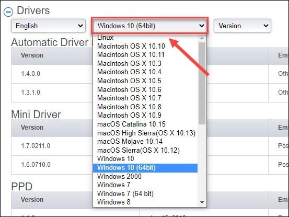Image resolution: width=289 pixels, height=217 pixels.
Task: Click the Windows 10 (64bit) operating system dropdown
Action: tap(149, 26)
